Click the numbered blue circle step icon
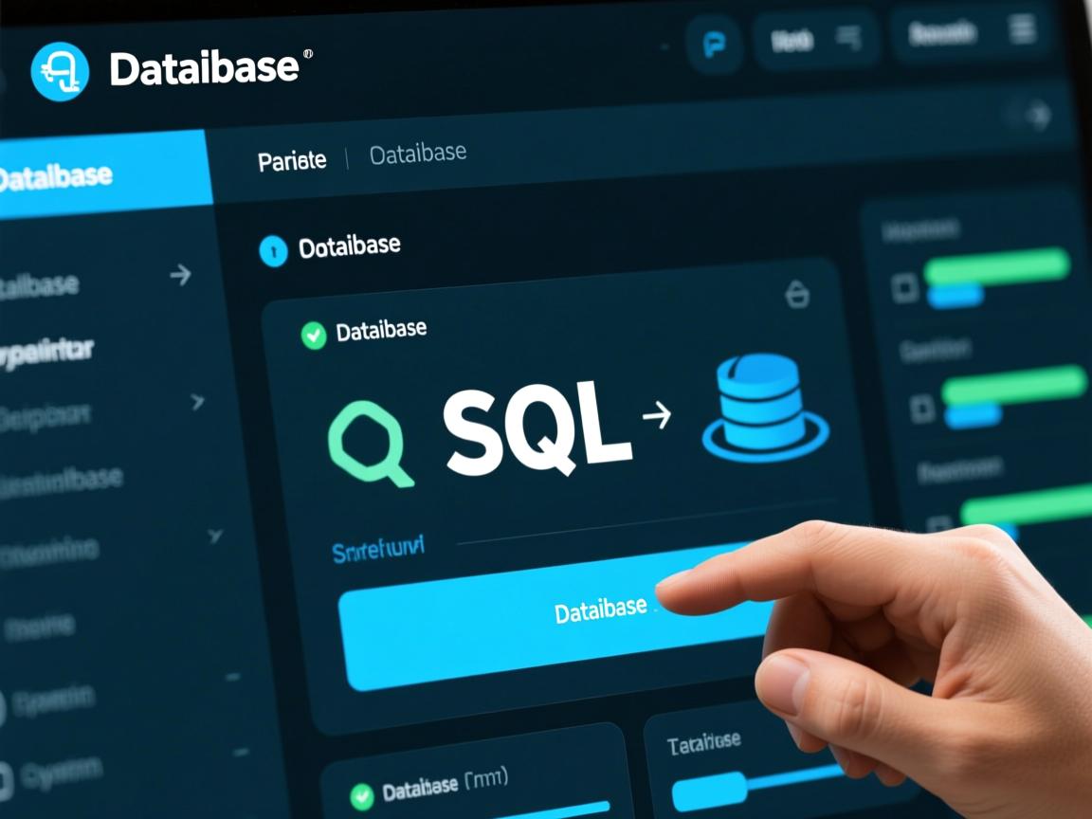Viewport: 1092px width, 819px height. point(273,251)
